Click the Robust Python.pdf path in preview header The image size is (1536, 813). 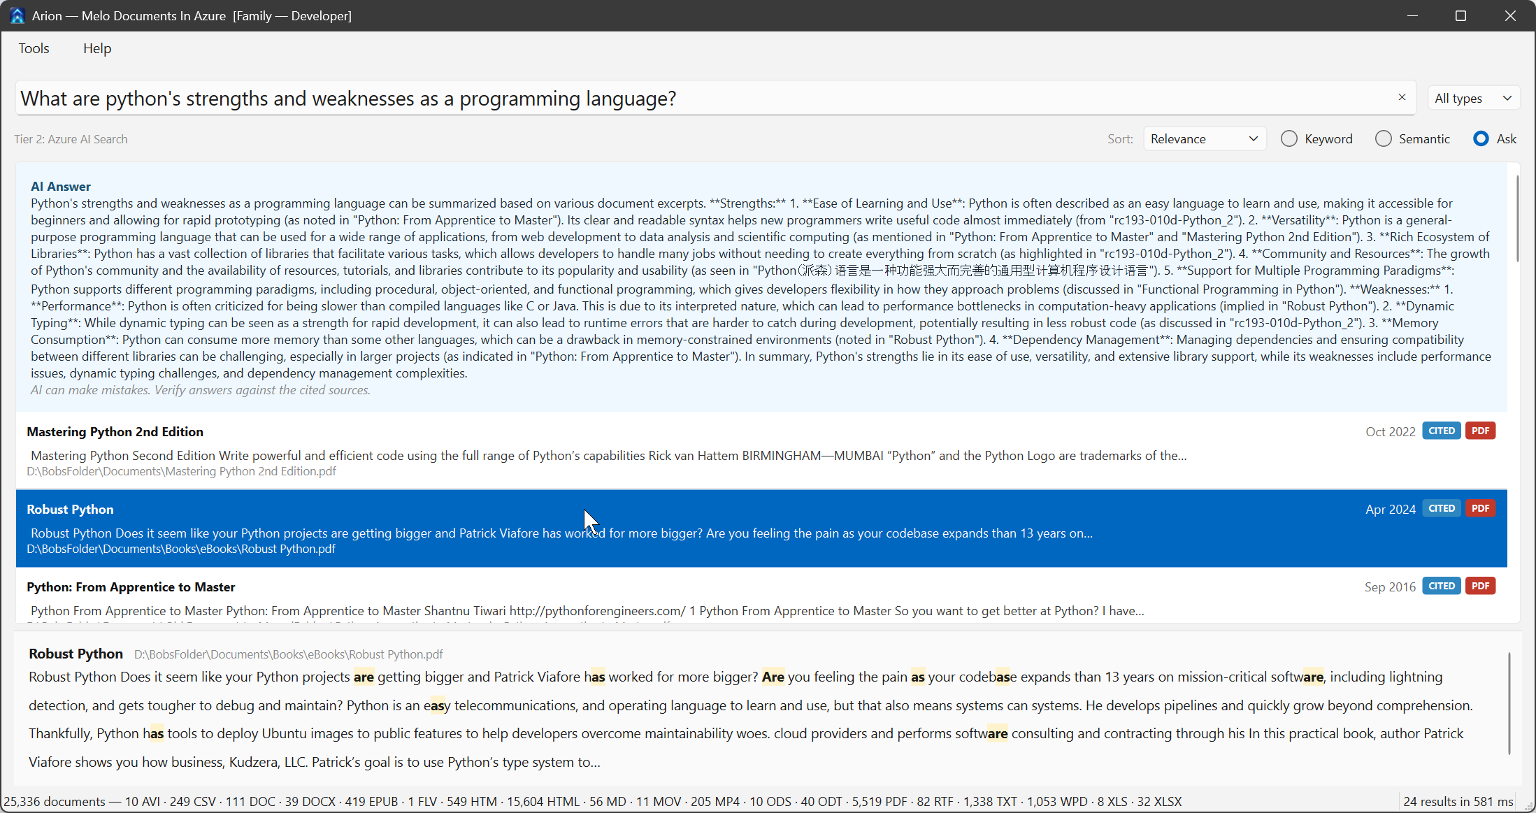click(288, 654)
